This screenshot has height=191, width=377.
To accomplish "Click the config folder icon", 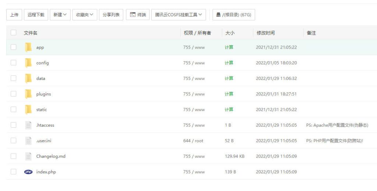I will 28,63.
